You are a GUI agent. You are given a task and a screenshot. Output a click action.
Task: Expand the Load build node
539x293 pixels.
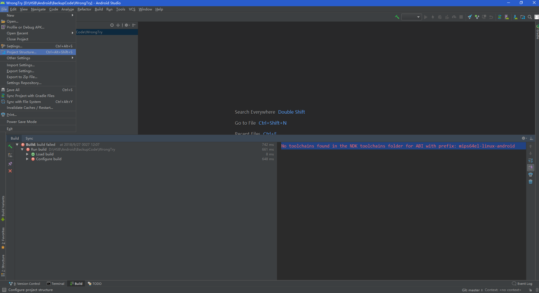27,154
